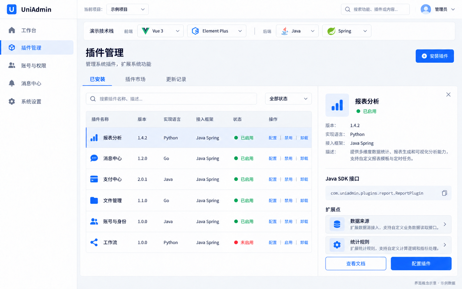This screenshot has width=462, height=289.
Task: Copy the Java SDK interface path
Action: point(444,193)
